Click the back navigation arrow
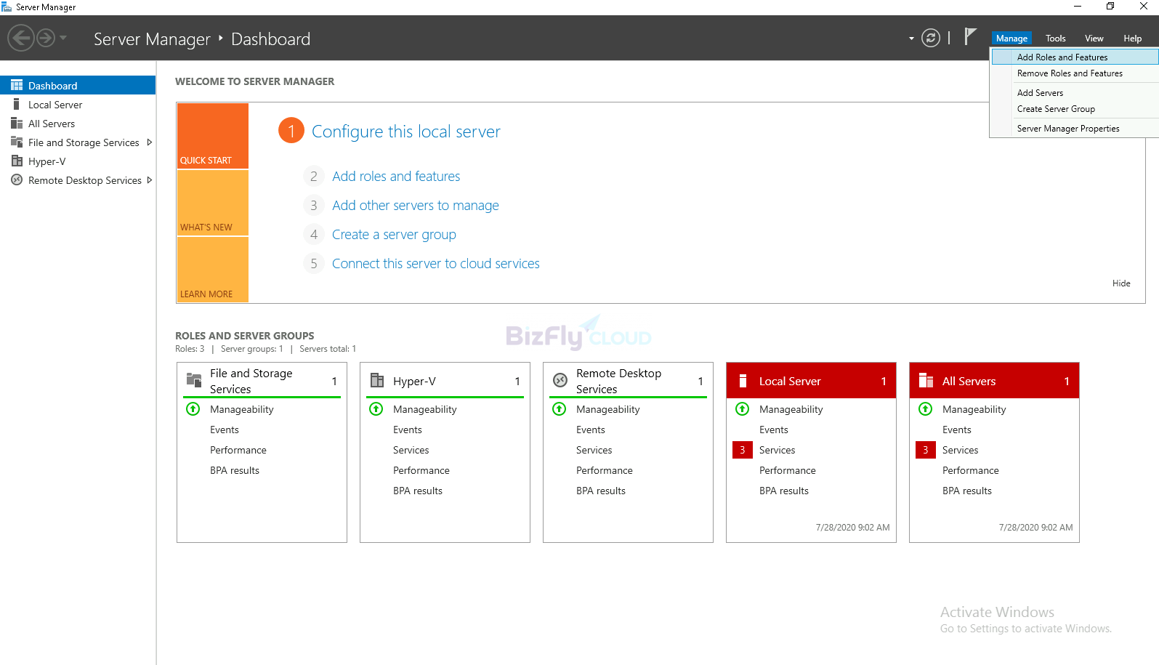 point(21,38)
